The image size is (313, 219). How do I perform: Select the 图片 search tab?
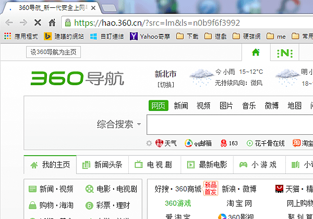coord(226,106)
